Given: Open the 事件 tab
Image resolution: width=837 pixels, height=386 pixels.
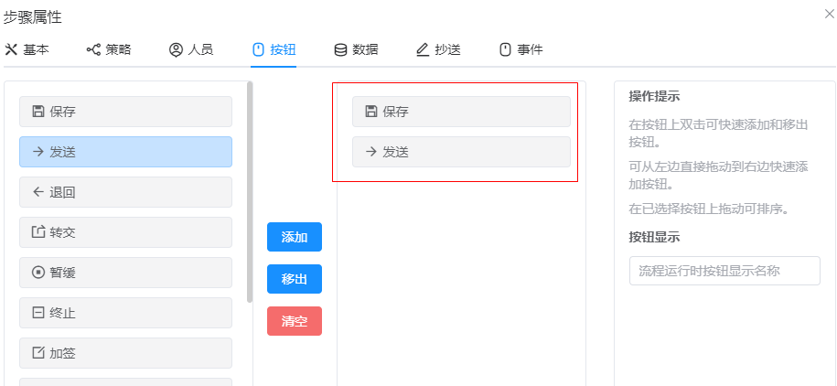Looking at the screenshot, I should (520, 49).
